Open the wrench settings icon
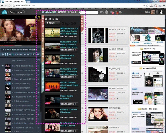The height and width of the screenshot is (133, 166). tap(106, 12)
